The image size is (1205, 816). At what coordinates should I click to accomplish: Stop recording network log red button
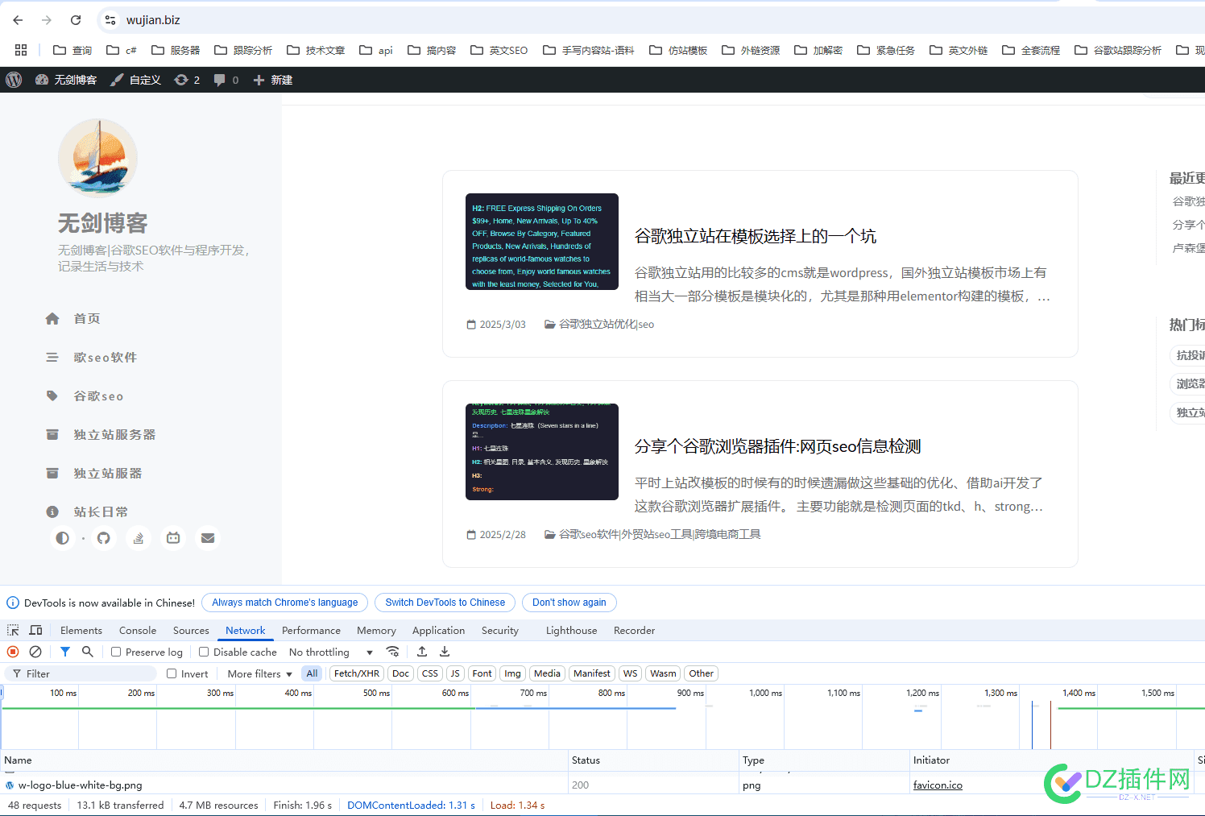pyautogui.click(x=13, y=652)
